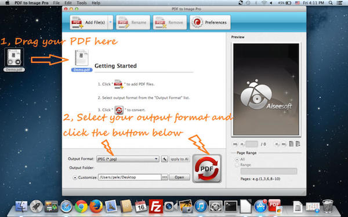Open the Tools menu
Image resolution: width=348 pixels, height=217 pixels.
coord(82,3)
